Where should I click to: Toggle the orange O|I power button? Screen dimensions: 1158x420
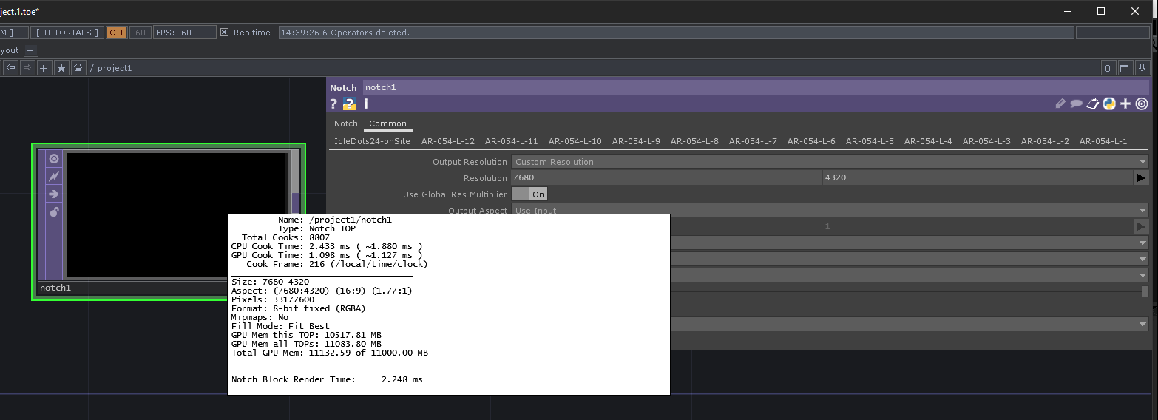117,33
